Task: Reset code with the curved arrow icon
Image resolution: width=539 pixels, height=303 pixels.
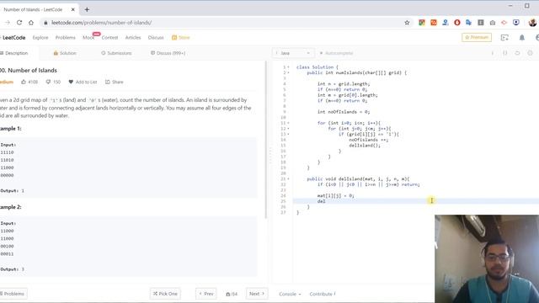Action: click(517, 53)
